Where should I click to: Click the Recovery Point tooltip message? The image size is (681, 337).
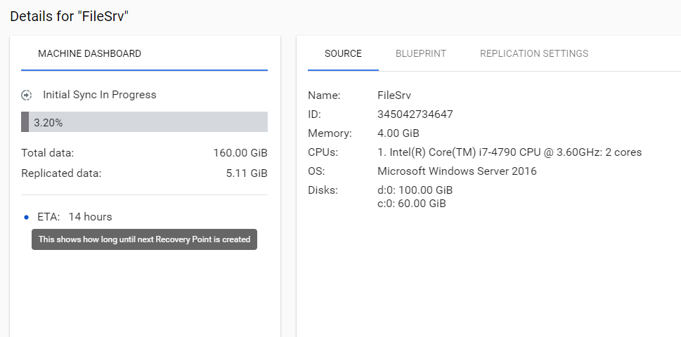(x=144, y=239)
